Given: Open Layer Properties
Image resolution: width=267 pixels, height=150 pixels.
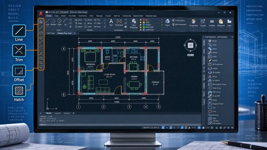Looking at the screenshot, I should [133, 24].
